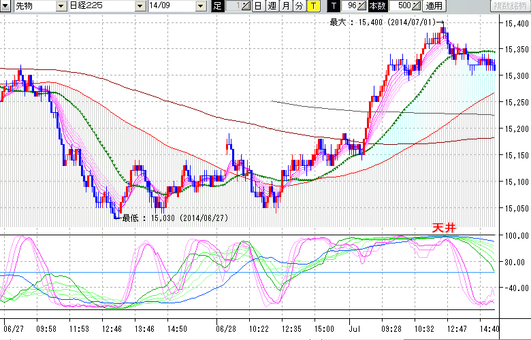Image resolution: width=531 pixels, height=340 pixels.
Task: Switch chart to 月 (monthly) bars
Action: tap(285, 6)
